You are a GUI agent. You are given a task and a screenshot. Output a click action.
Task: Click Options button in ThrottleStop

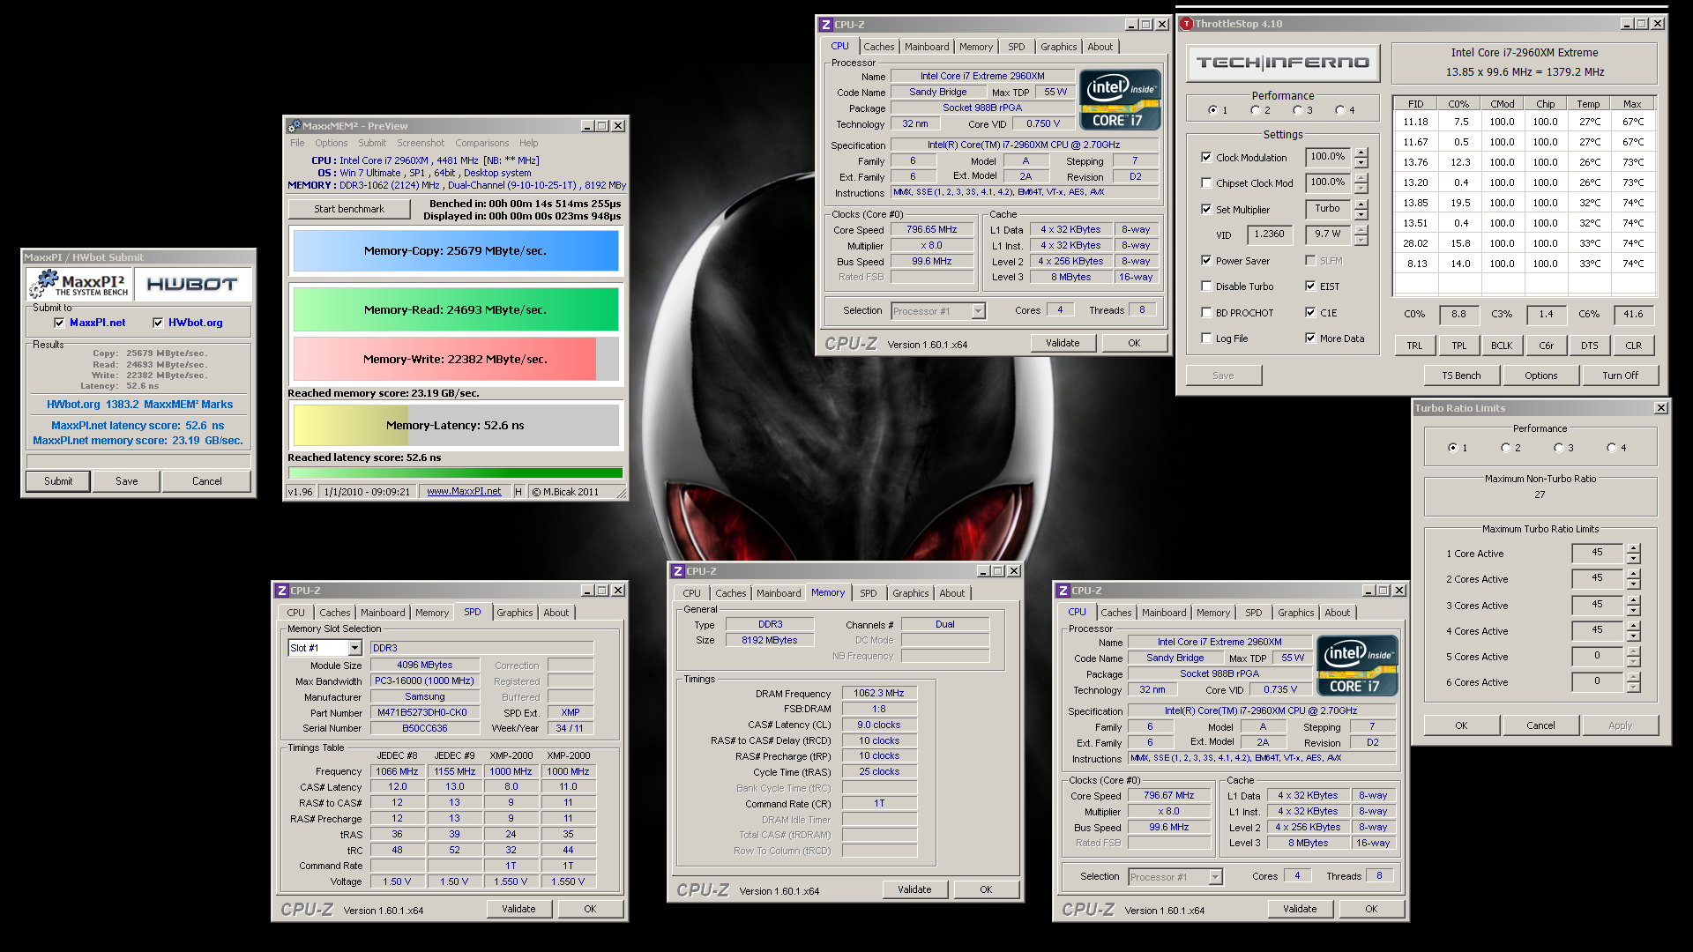tap(1540, 376)
